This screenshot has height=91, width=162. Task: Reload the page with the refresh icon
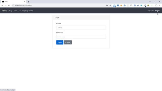[9, 6]
